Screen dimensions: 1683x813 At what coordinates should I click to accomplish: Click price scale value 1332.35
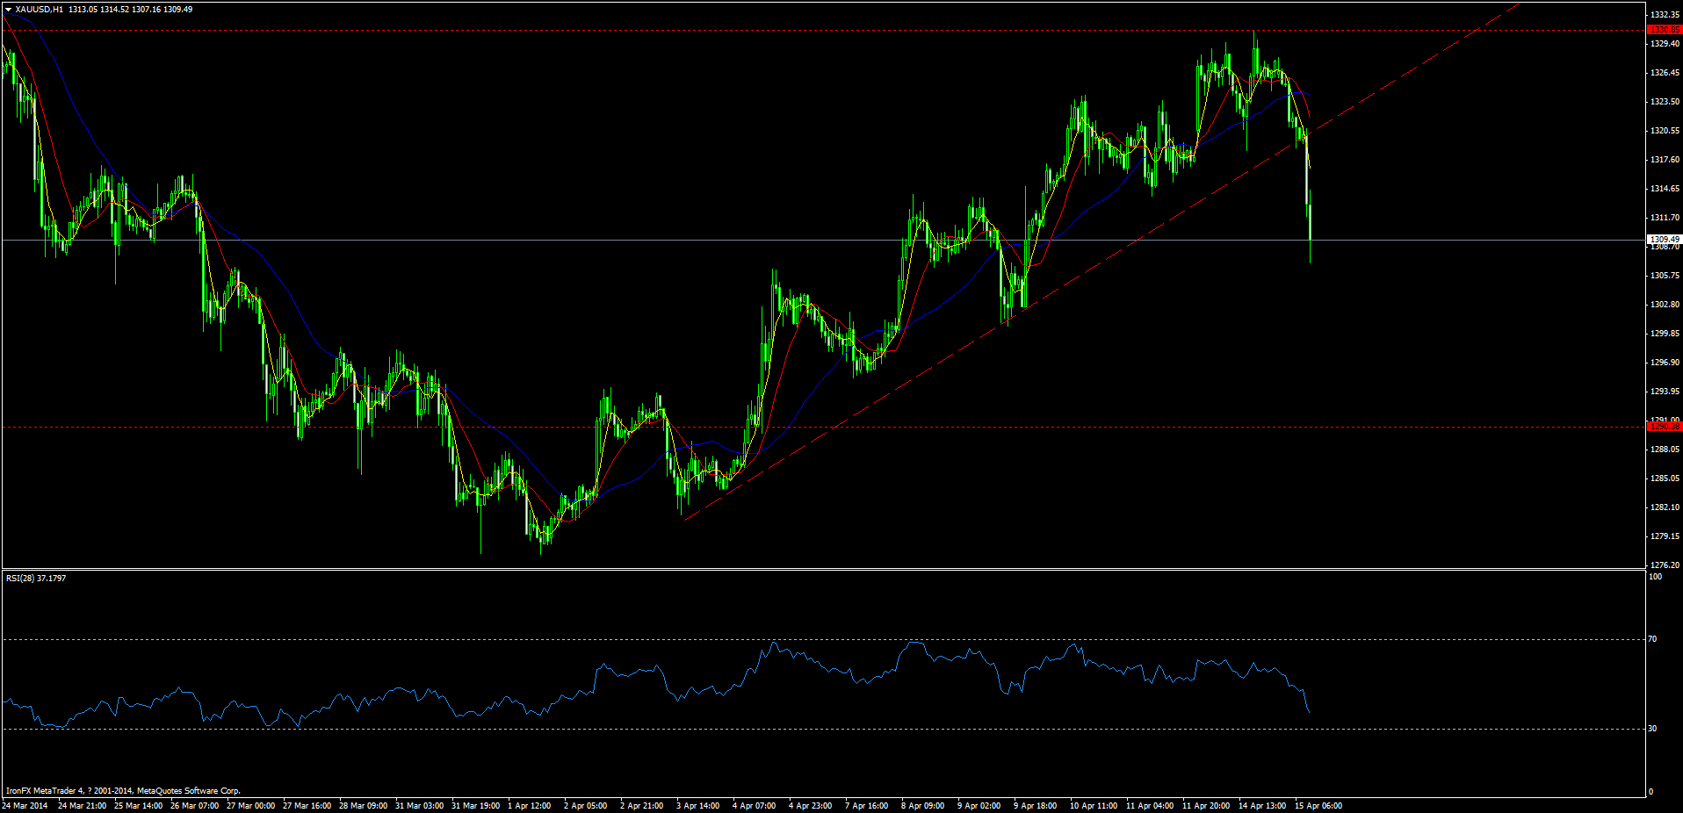coord(1665,15)
